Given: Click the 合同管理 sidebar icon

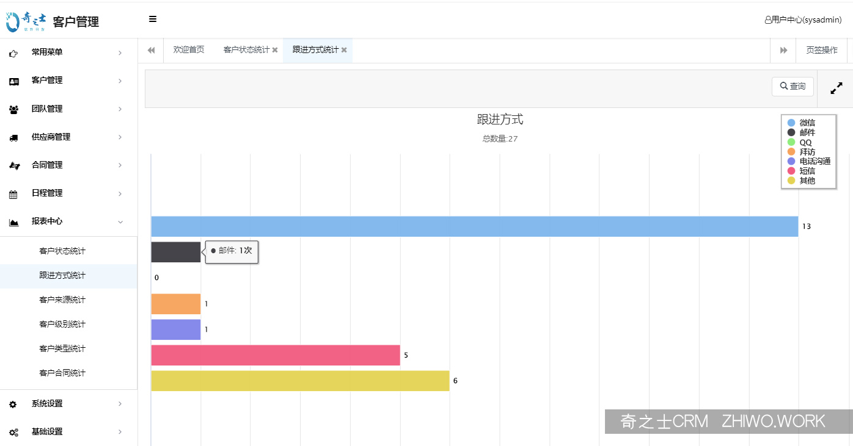Looking at the screenshot, I should pyautogui.click(x=13, y=165).
